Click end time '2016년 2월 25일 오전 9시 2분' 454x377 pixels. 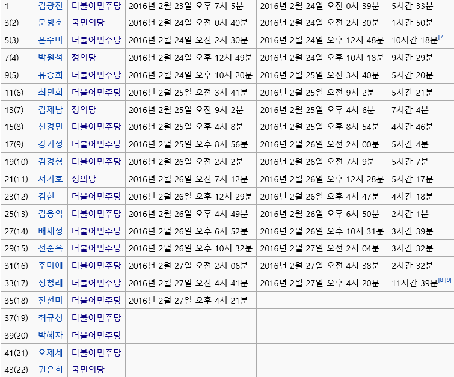click(317, 93)
